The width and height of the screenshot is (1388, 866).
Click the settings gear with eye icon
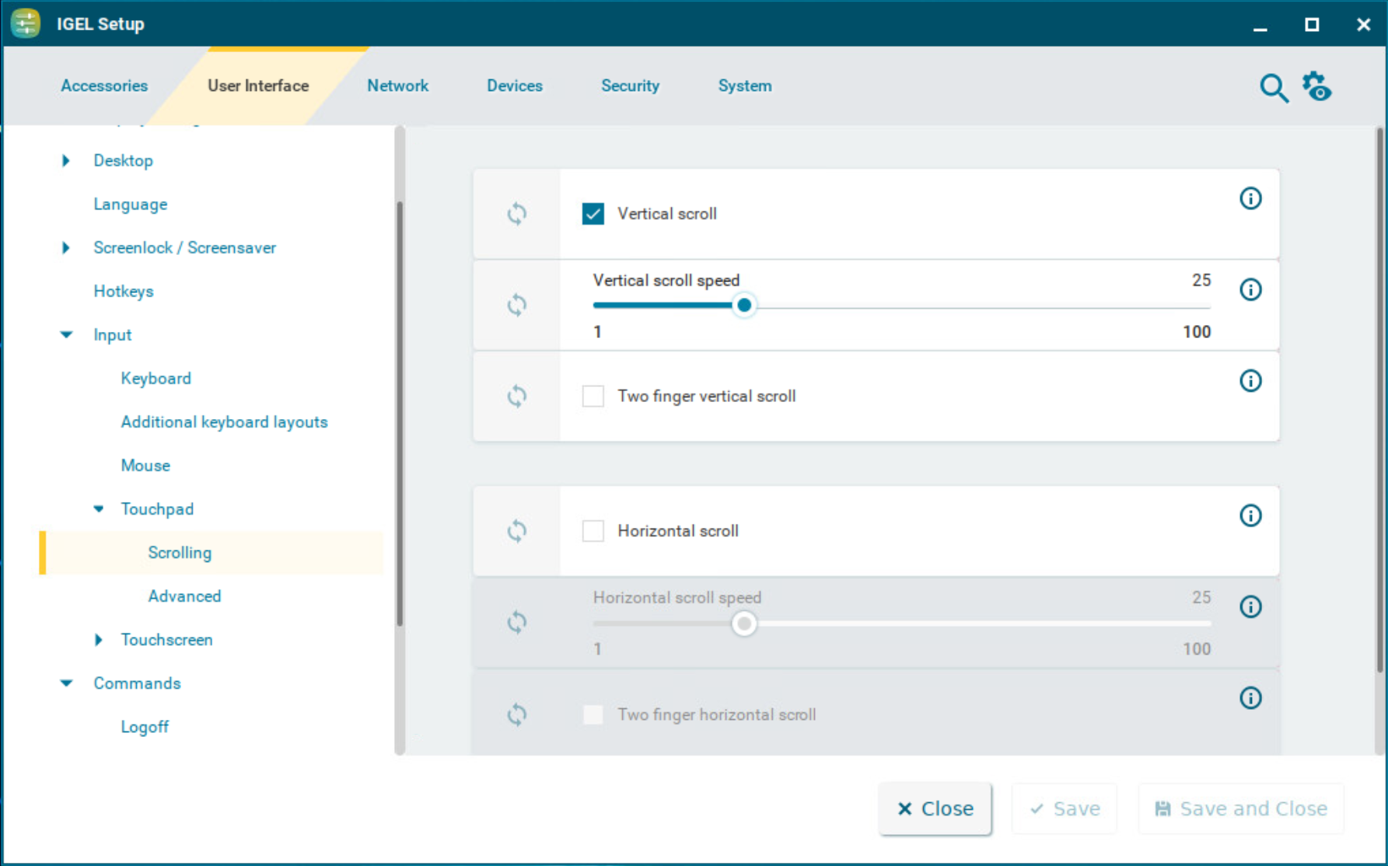click(x=1317, y=87)
